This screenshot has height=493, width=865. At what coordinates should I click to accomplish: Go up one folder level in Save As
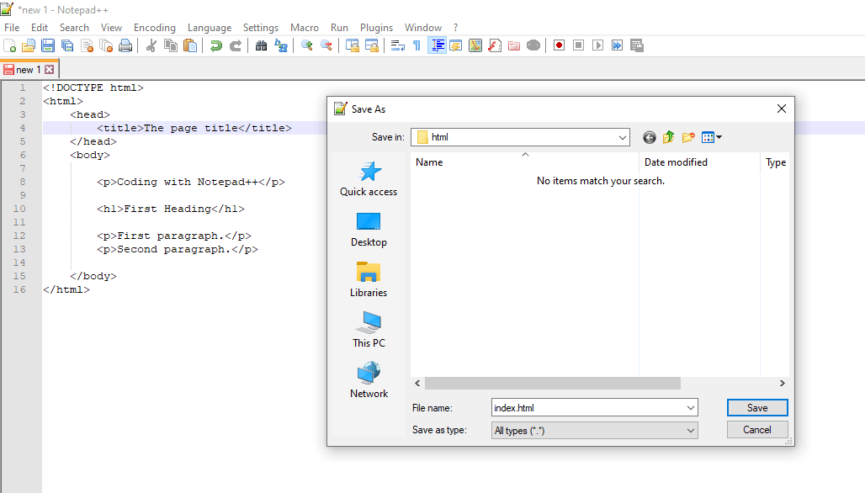point(669,137)
